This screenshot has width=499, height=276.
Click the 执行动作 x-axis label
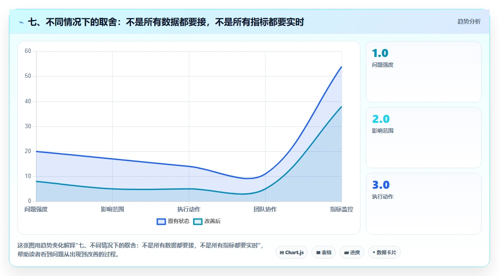[189, 210]
